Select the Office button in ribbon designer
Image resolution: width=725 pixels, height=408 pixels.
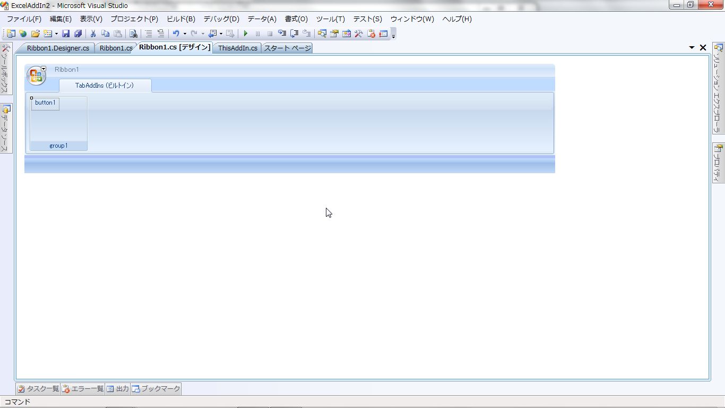tap(36, 76)
